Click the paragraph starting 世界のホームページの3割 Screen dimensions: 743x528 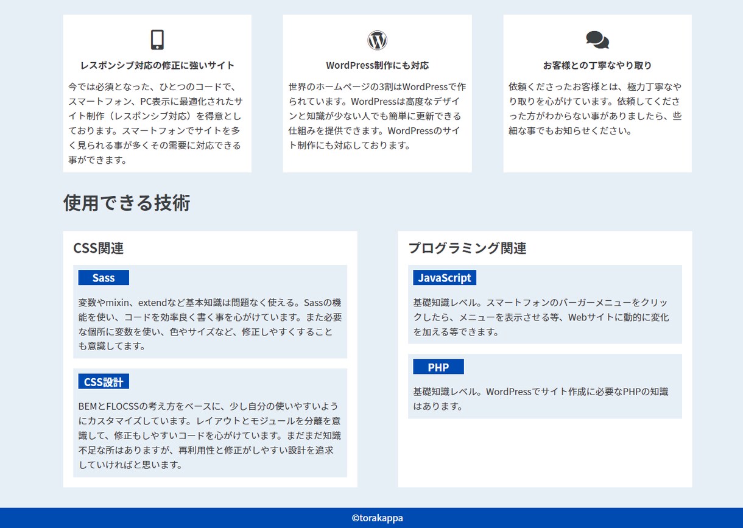[378, 116]
